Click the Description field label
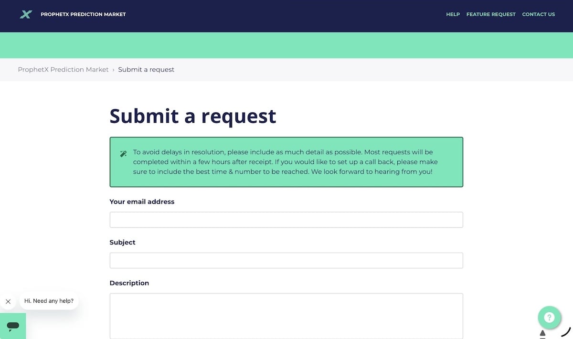The width and height of the screenshot is (573, 339). coord(129,283)
